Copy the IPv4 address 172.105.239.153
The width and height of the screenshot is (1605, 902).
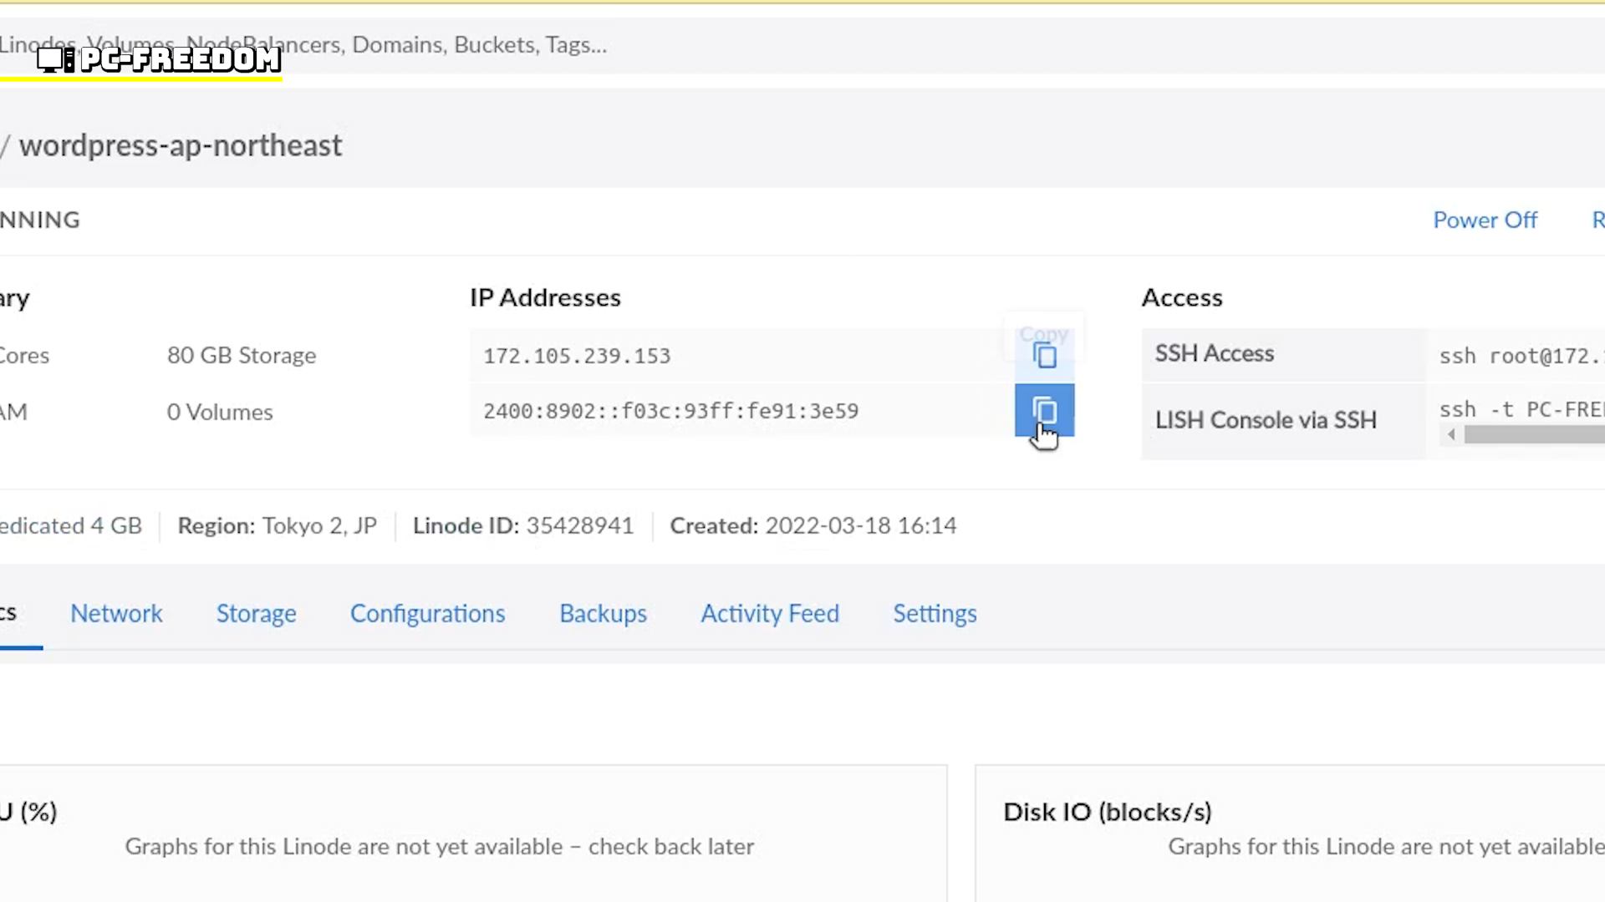point(1044,356)
